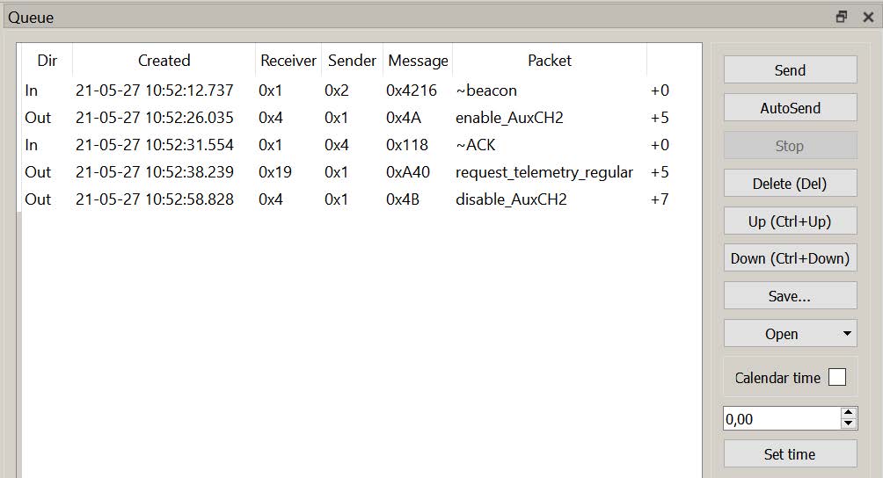The image size is (883, 478).
Task: Sort the queue by Created column header
Action: [x=164, y=61]
